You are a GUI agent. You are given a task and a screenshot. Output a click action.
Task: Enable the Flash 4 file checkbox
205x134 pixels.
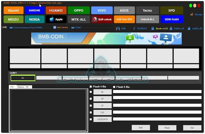91,86
